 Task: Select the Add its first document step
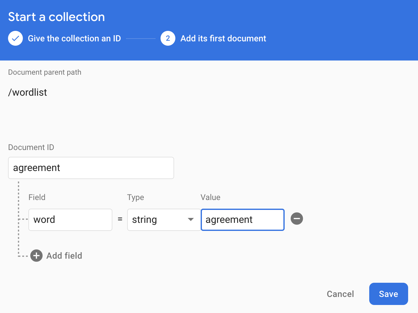pyautogui.click(x=223, y=39)
